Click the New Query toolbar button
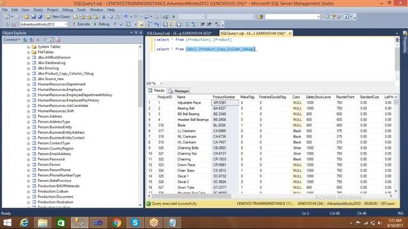The width and height of the screenshot is (408, 229). pos(58,17)
